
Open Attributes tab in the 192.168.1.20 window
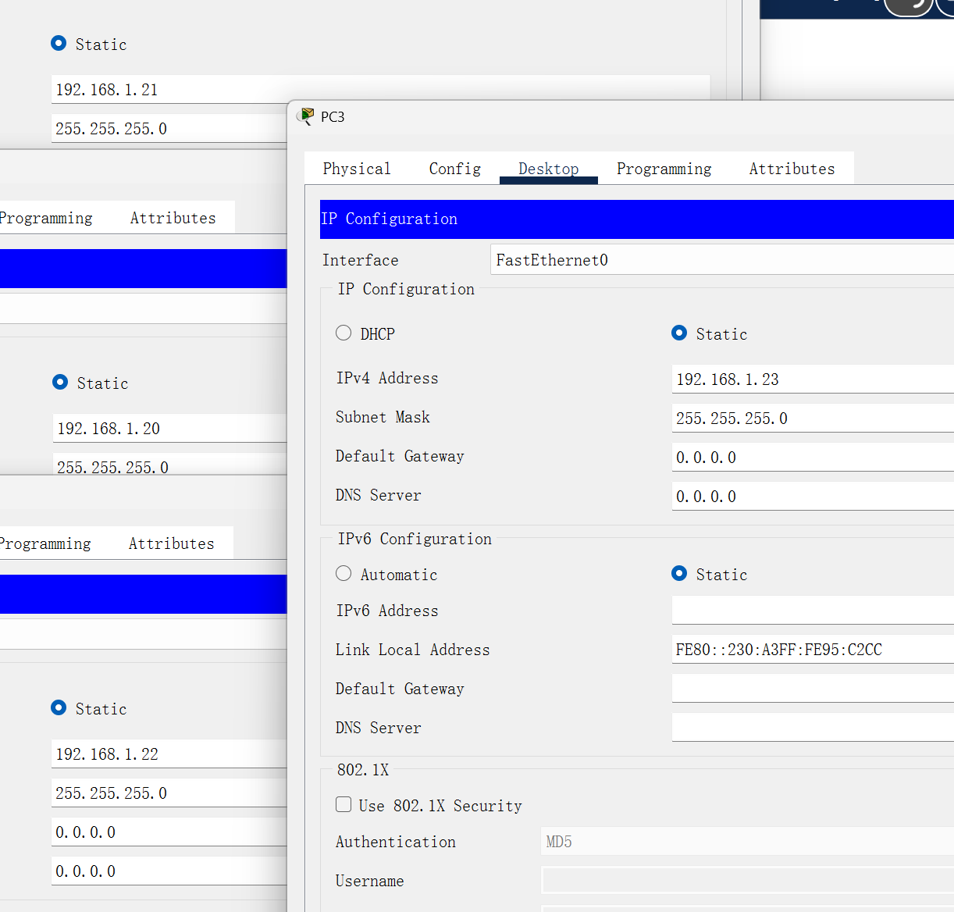[173, 218]
